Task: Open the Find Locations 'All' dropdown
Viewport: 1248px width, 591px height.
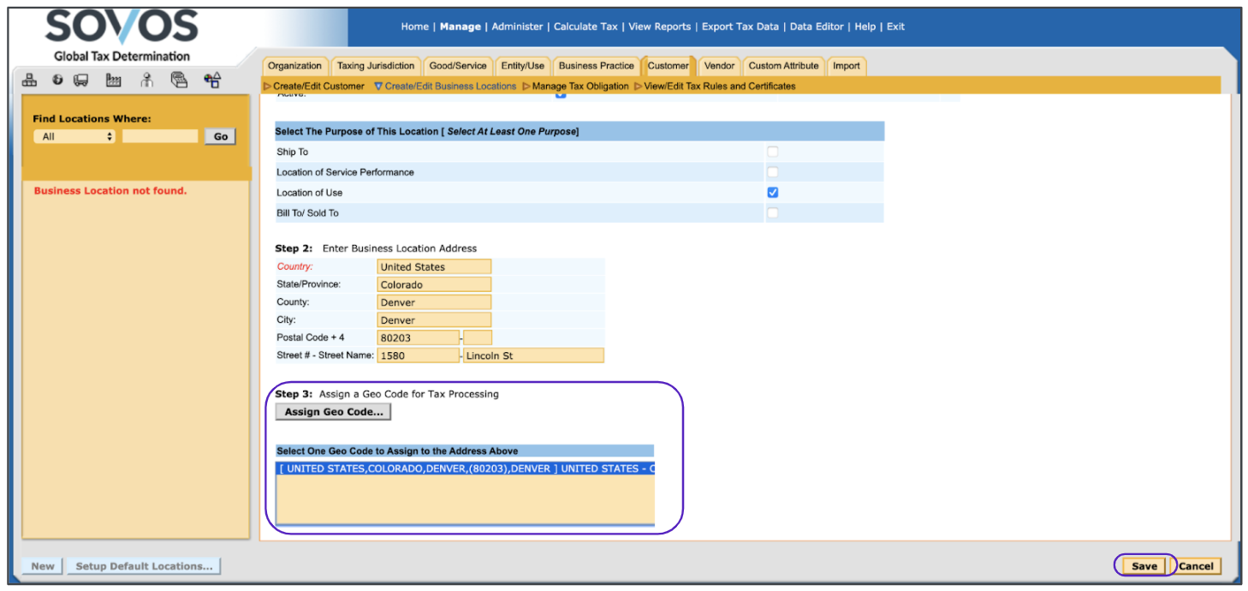Action: coord(74,137)
